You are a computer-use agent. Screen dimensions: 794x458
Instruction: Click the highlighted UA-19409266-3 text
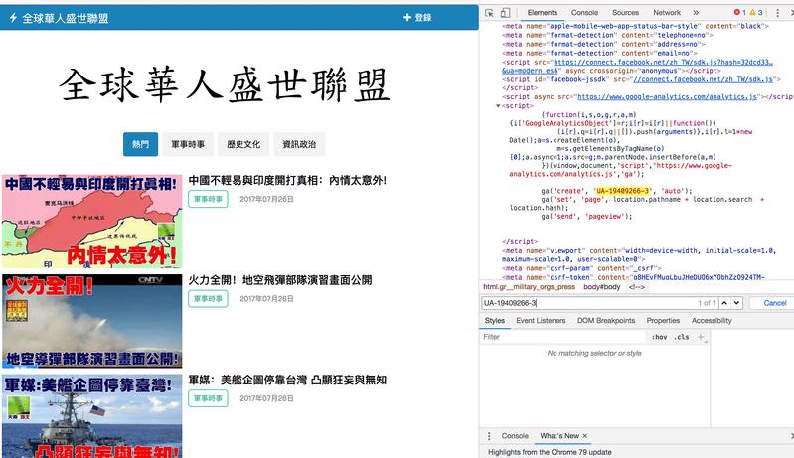tap(622, 191)
